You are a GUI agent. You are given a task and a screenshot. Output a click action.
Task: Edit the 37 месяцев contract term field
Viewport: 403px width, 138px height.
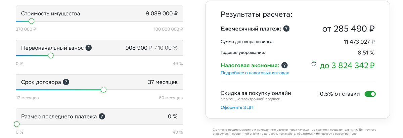(163, 82)
